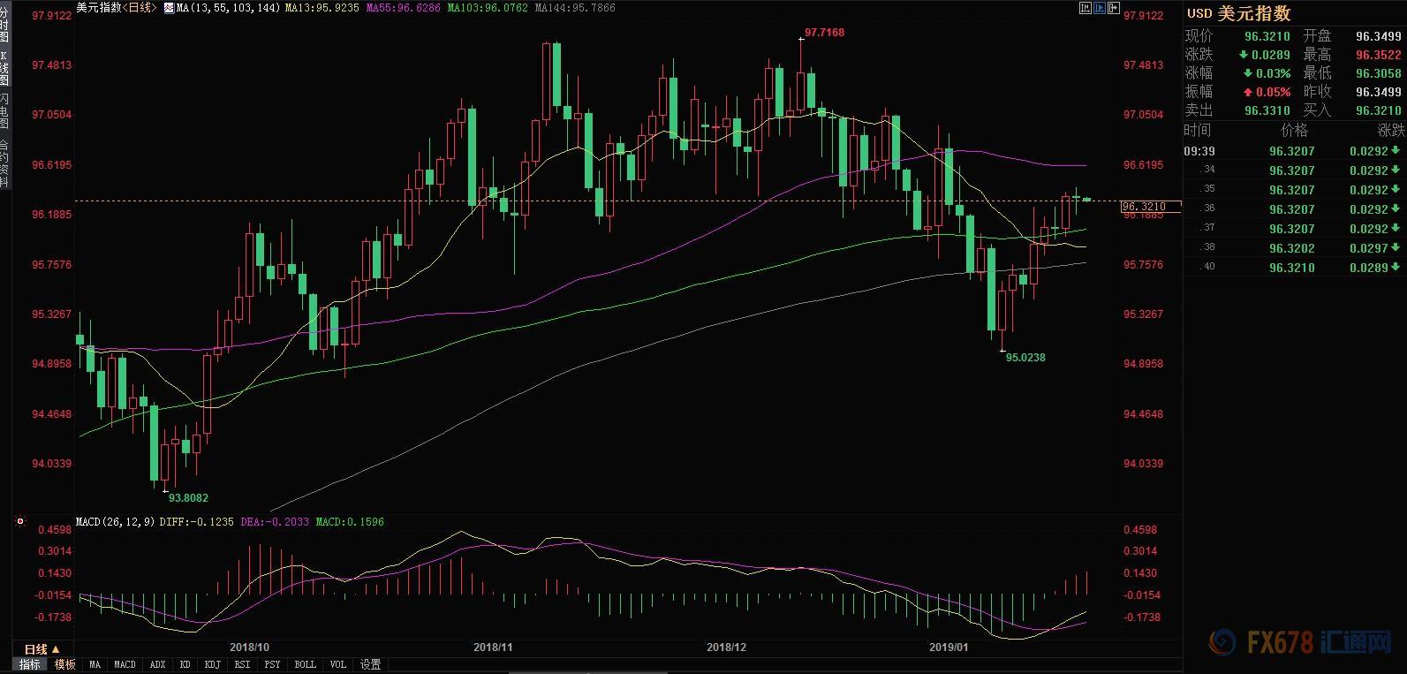Click the DIFF:-0.1235 value
1407x674 pixels.
pyautogui.click(x=196, y=522)
